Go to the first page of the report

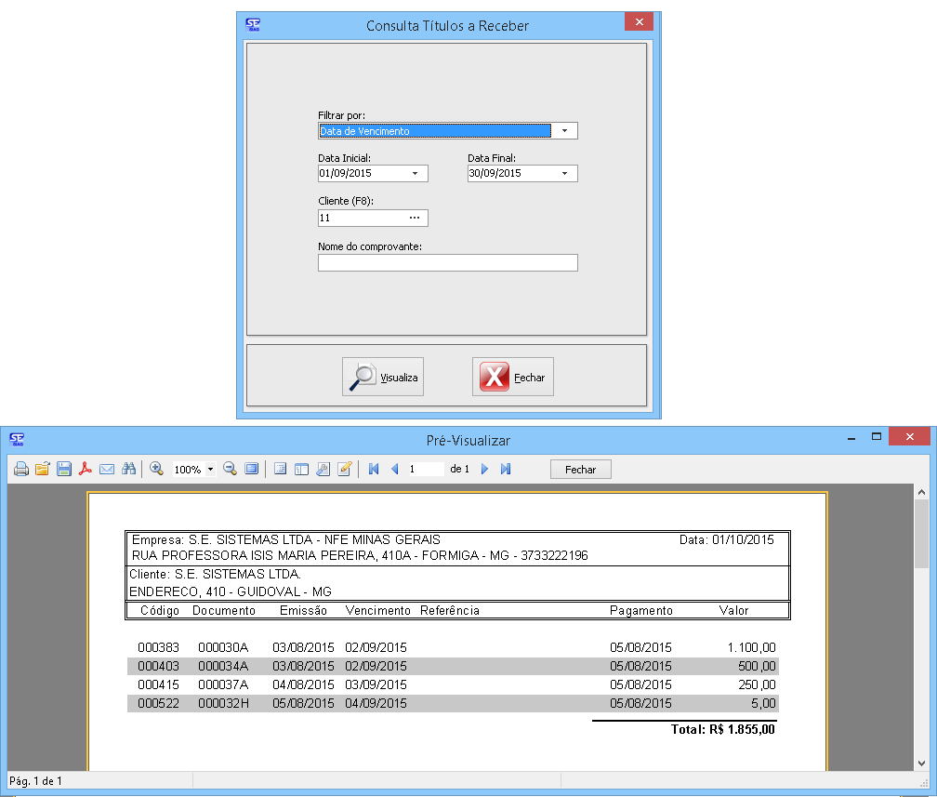coord(374,470)
